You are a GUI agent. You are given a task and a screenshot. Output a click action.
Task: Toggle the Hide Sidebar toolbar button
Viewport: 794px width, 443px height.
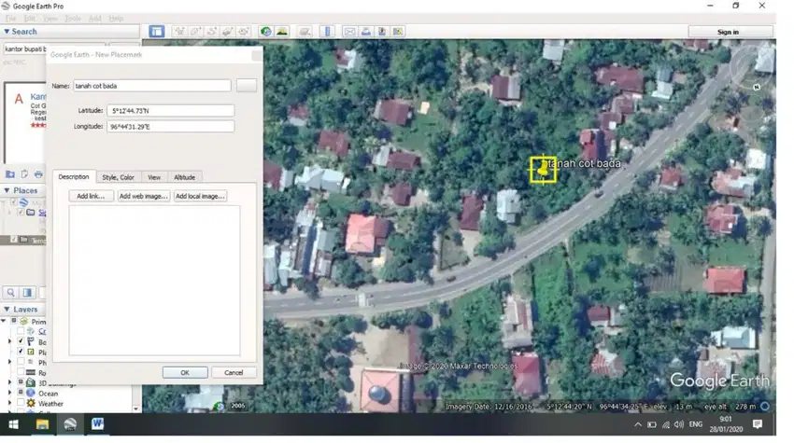click(157, 32)
